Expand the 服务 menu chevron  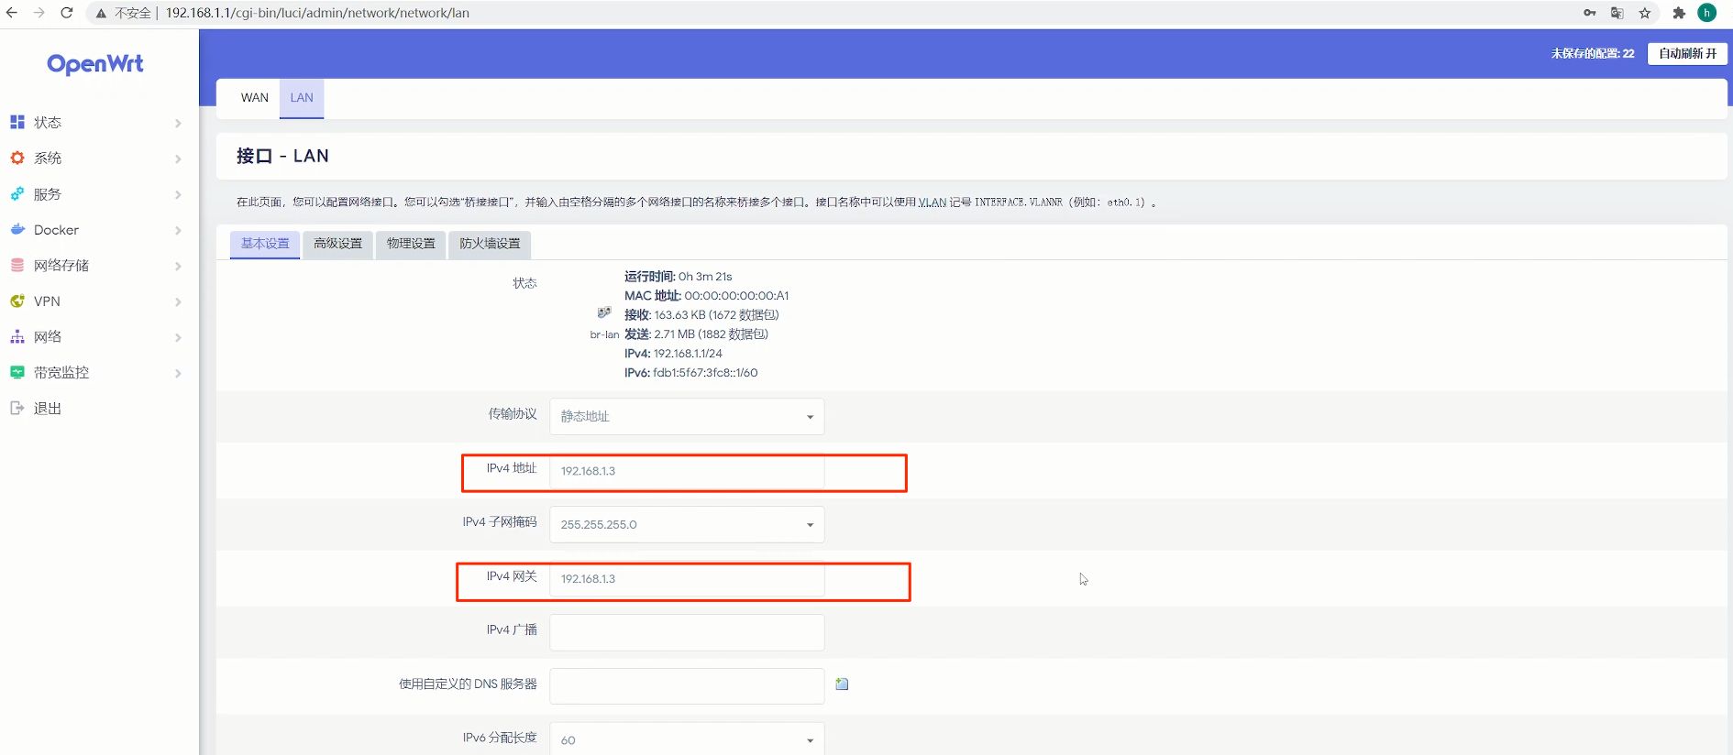[x=178, y=194]
